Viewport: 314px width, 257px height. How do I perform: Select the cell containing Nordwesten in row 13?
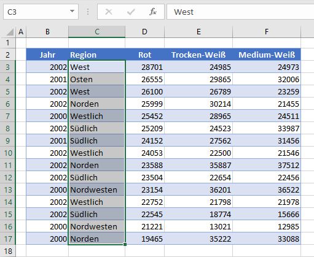(96, 190)
